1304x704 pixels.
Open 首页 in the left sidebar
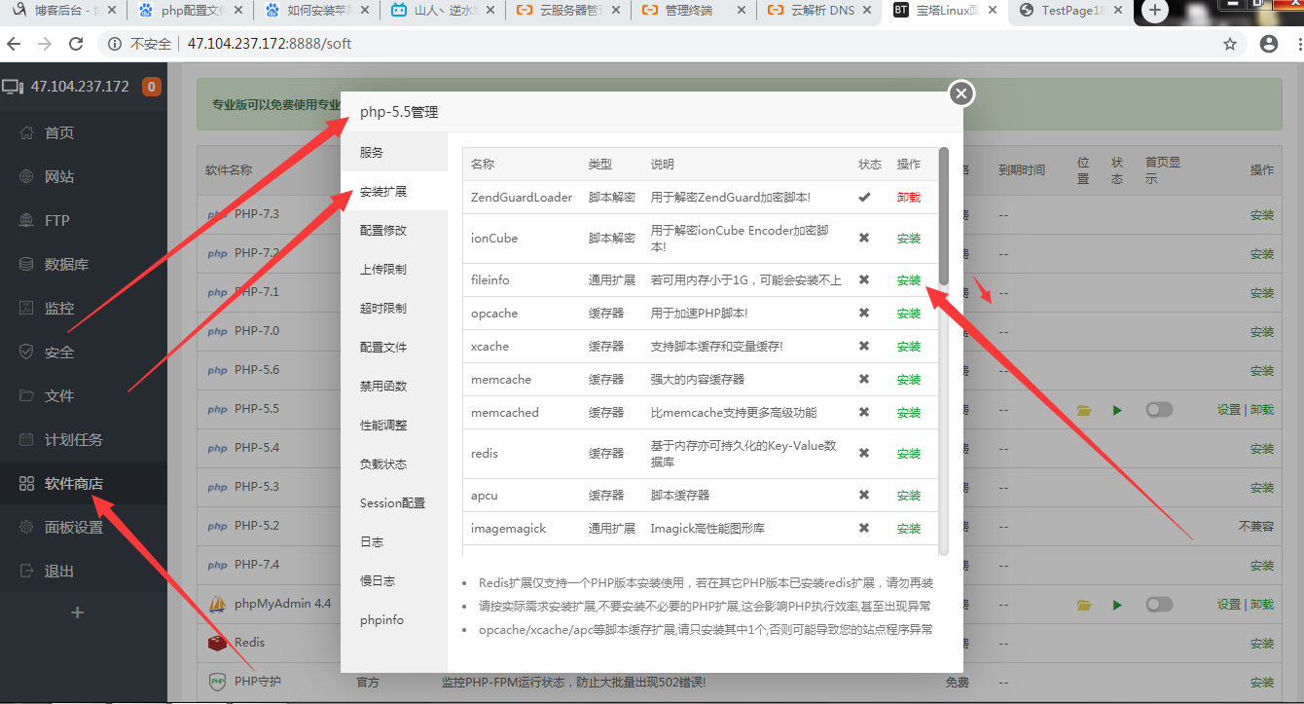(x=59, y=132)
